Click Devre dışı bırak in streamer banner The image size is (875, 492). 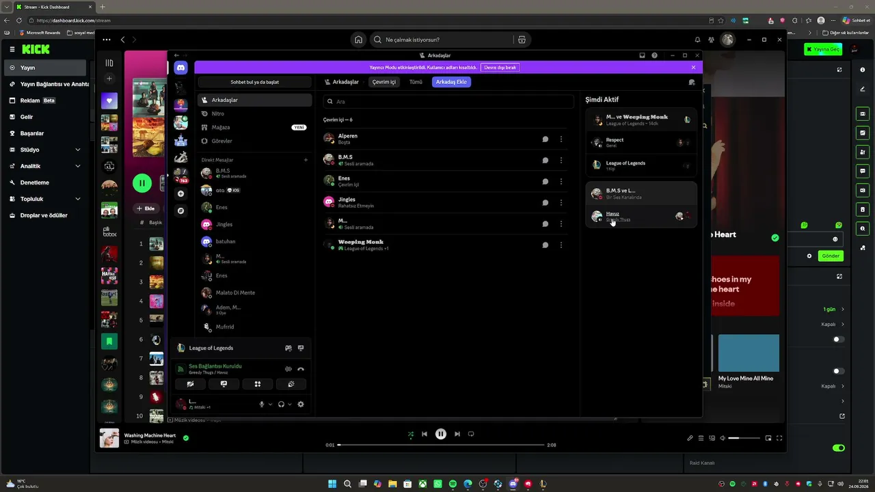pyautogui.click(x=500, y=68)
